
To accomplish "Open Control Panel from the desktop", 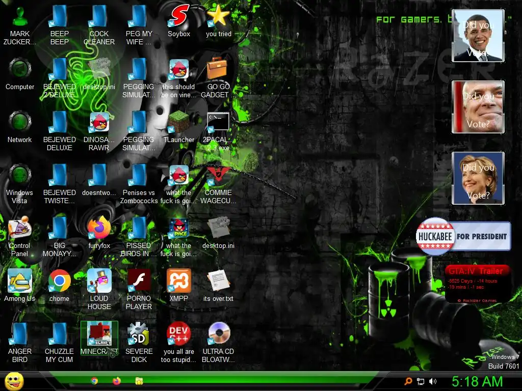I will 20,237.
